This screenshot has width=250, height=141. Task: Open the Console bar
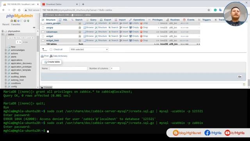click(x=46, y=87)
